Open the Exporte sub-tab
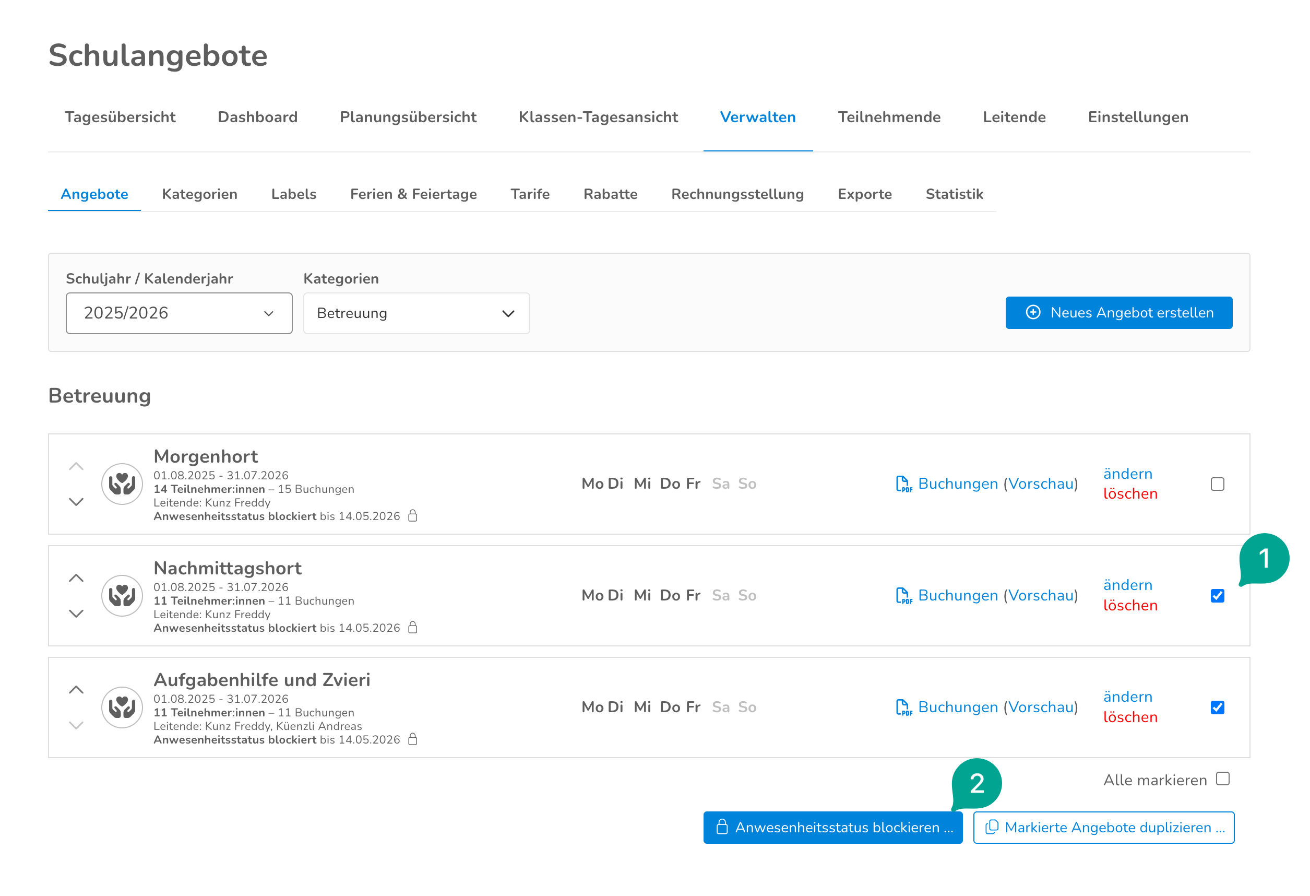The width and height of the screenshot is (1310, 896). point(865,194)
